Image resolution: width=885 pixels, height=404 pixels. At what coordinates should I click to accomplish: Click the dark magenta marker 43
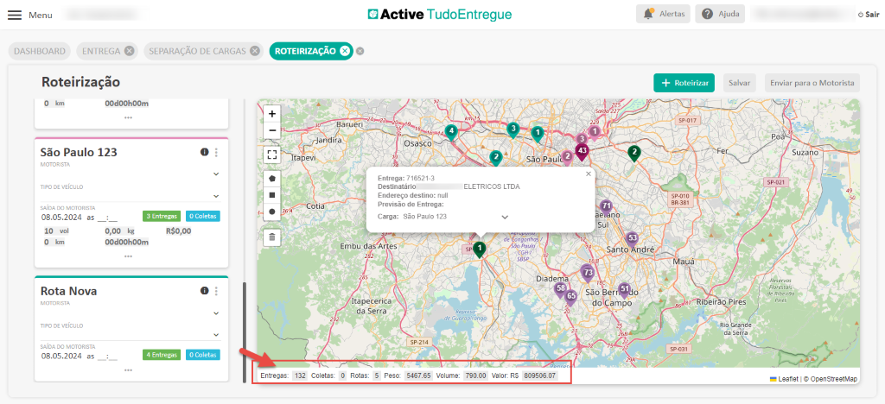pyautogui.click(x=582, y=152)
